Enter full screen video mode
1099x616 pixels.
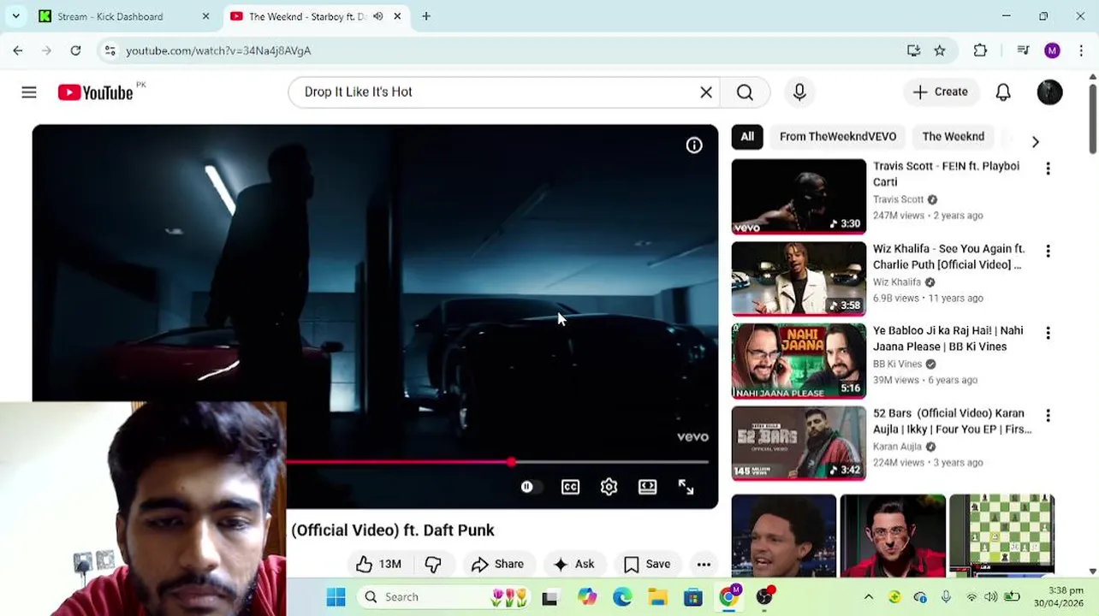[x=686, y=487]
